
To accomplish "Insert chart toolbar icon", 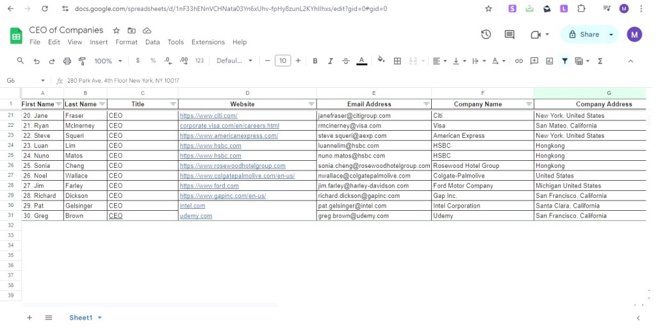I will point(549,61).
